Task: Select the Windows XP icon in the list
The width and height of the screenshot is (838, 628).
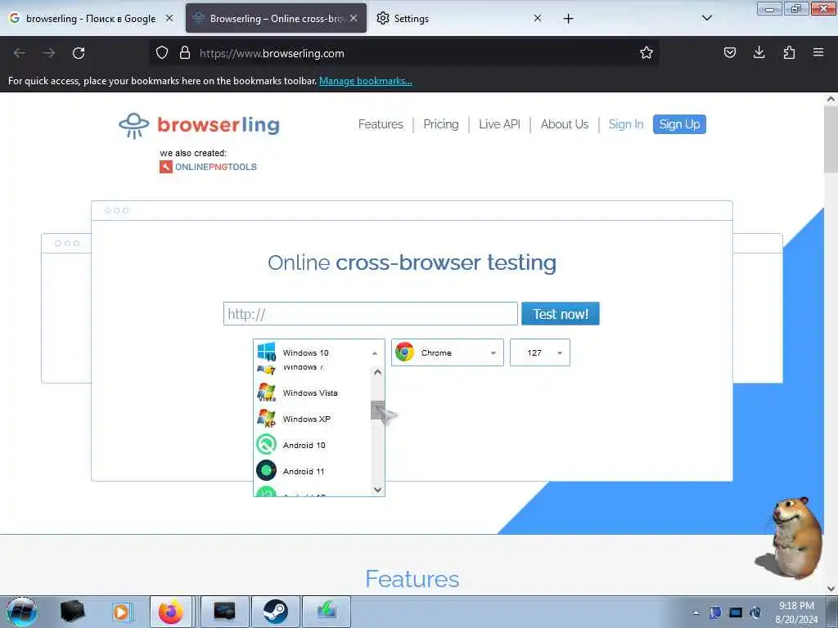Action: tap(266, 419)
